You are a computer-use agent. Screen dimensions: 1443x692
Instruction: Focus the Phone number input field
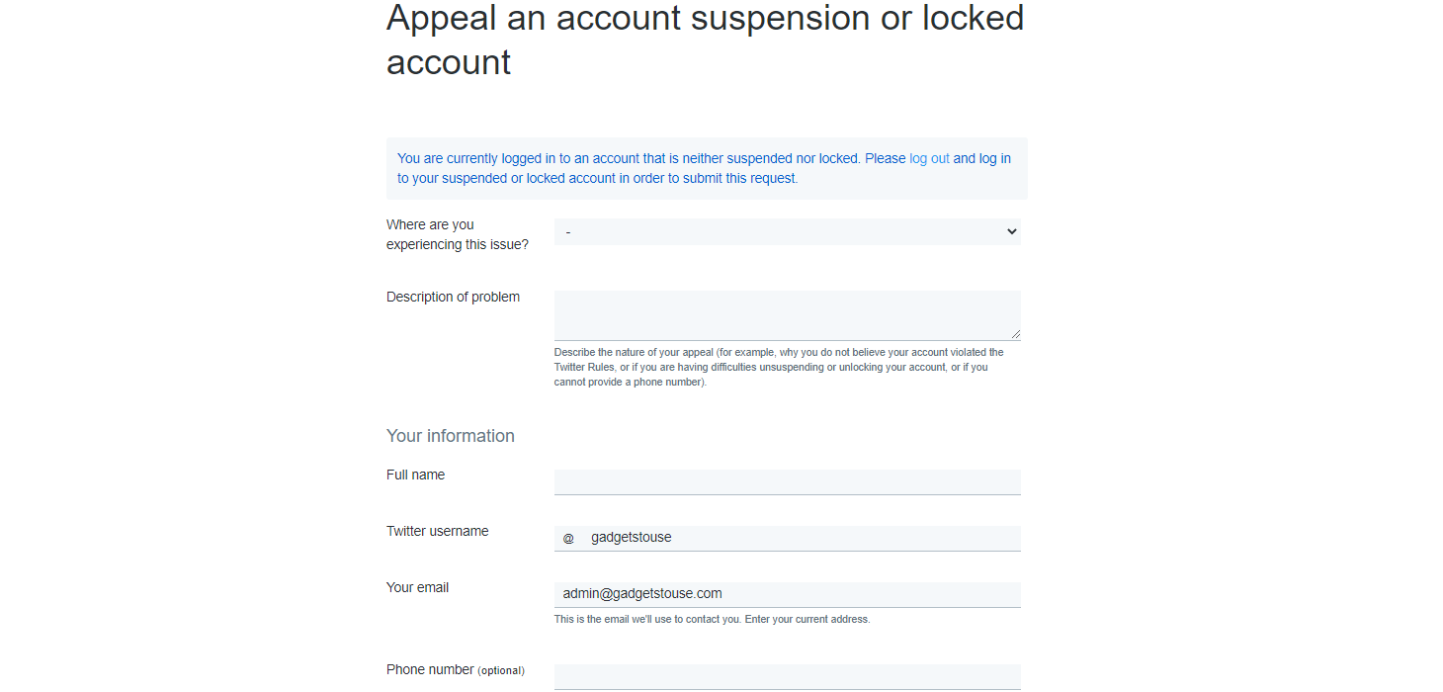tap(788, 677)
